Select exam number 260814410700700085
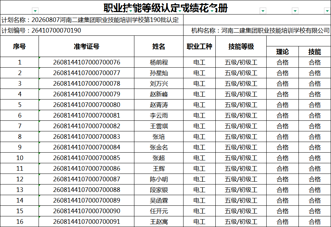Image resolution: width=331 pixels, height=227 pixels. pos(87,158)
